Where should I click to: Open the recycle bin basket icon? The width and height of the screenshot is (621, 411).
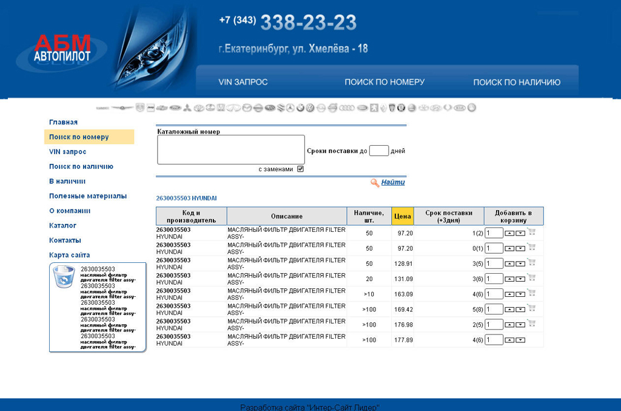coord(64,277)
